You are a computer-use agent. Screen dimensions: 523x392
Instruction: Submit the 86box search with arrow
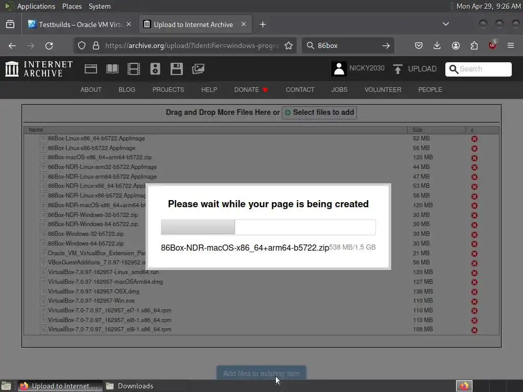pos(386,45)
